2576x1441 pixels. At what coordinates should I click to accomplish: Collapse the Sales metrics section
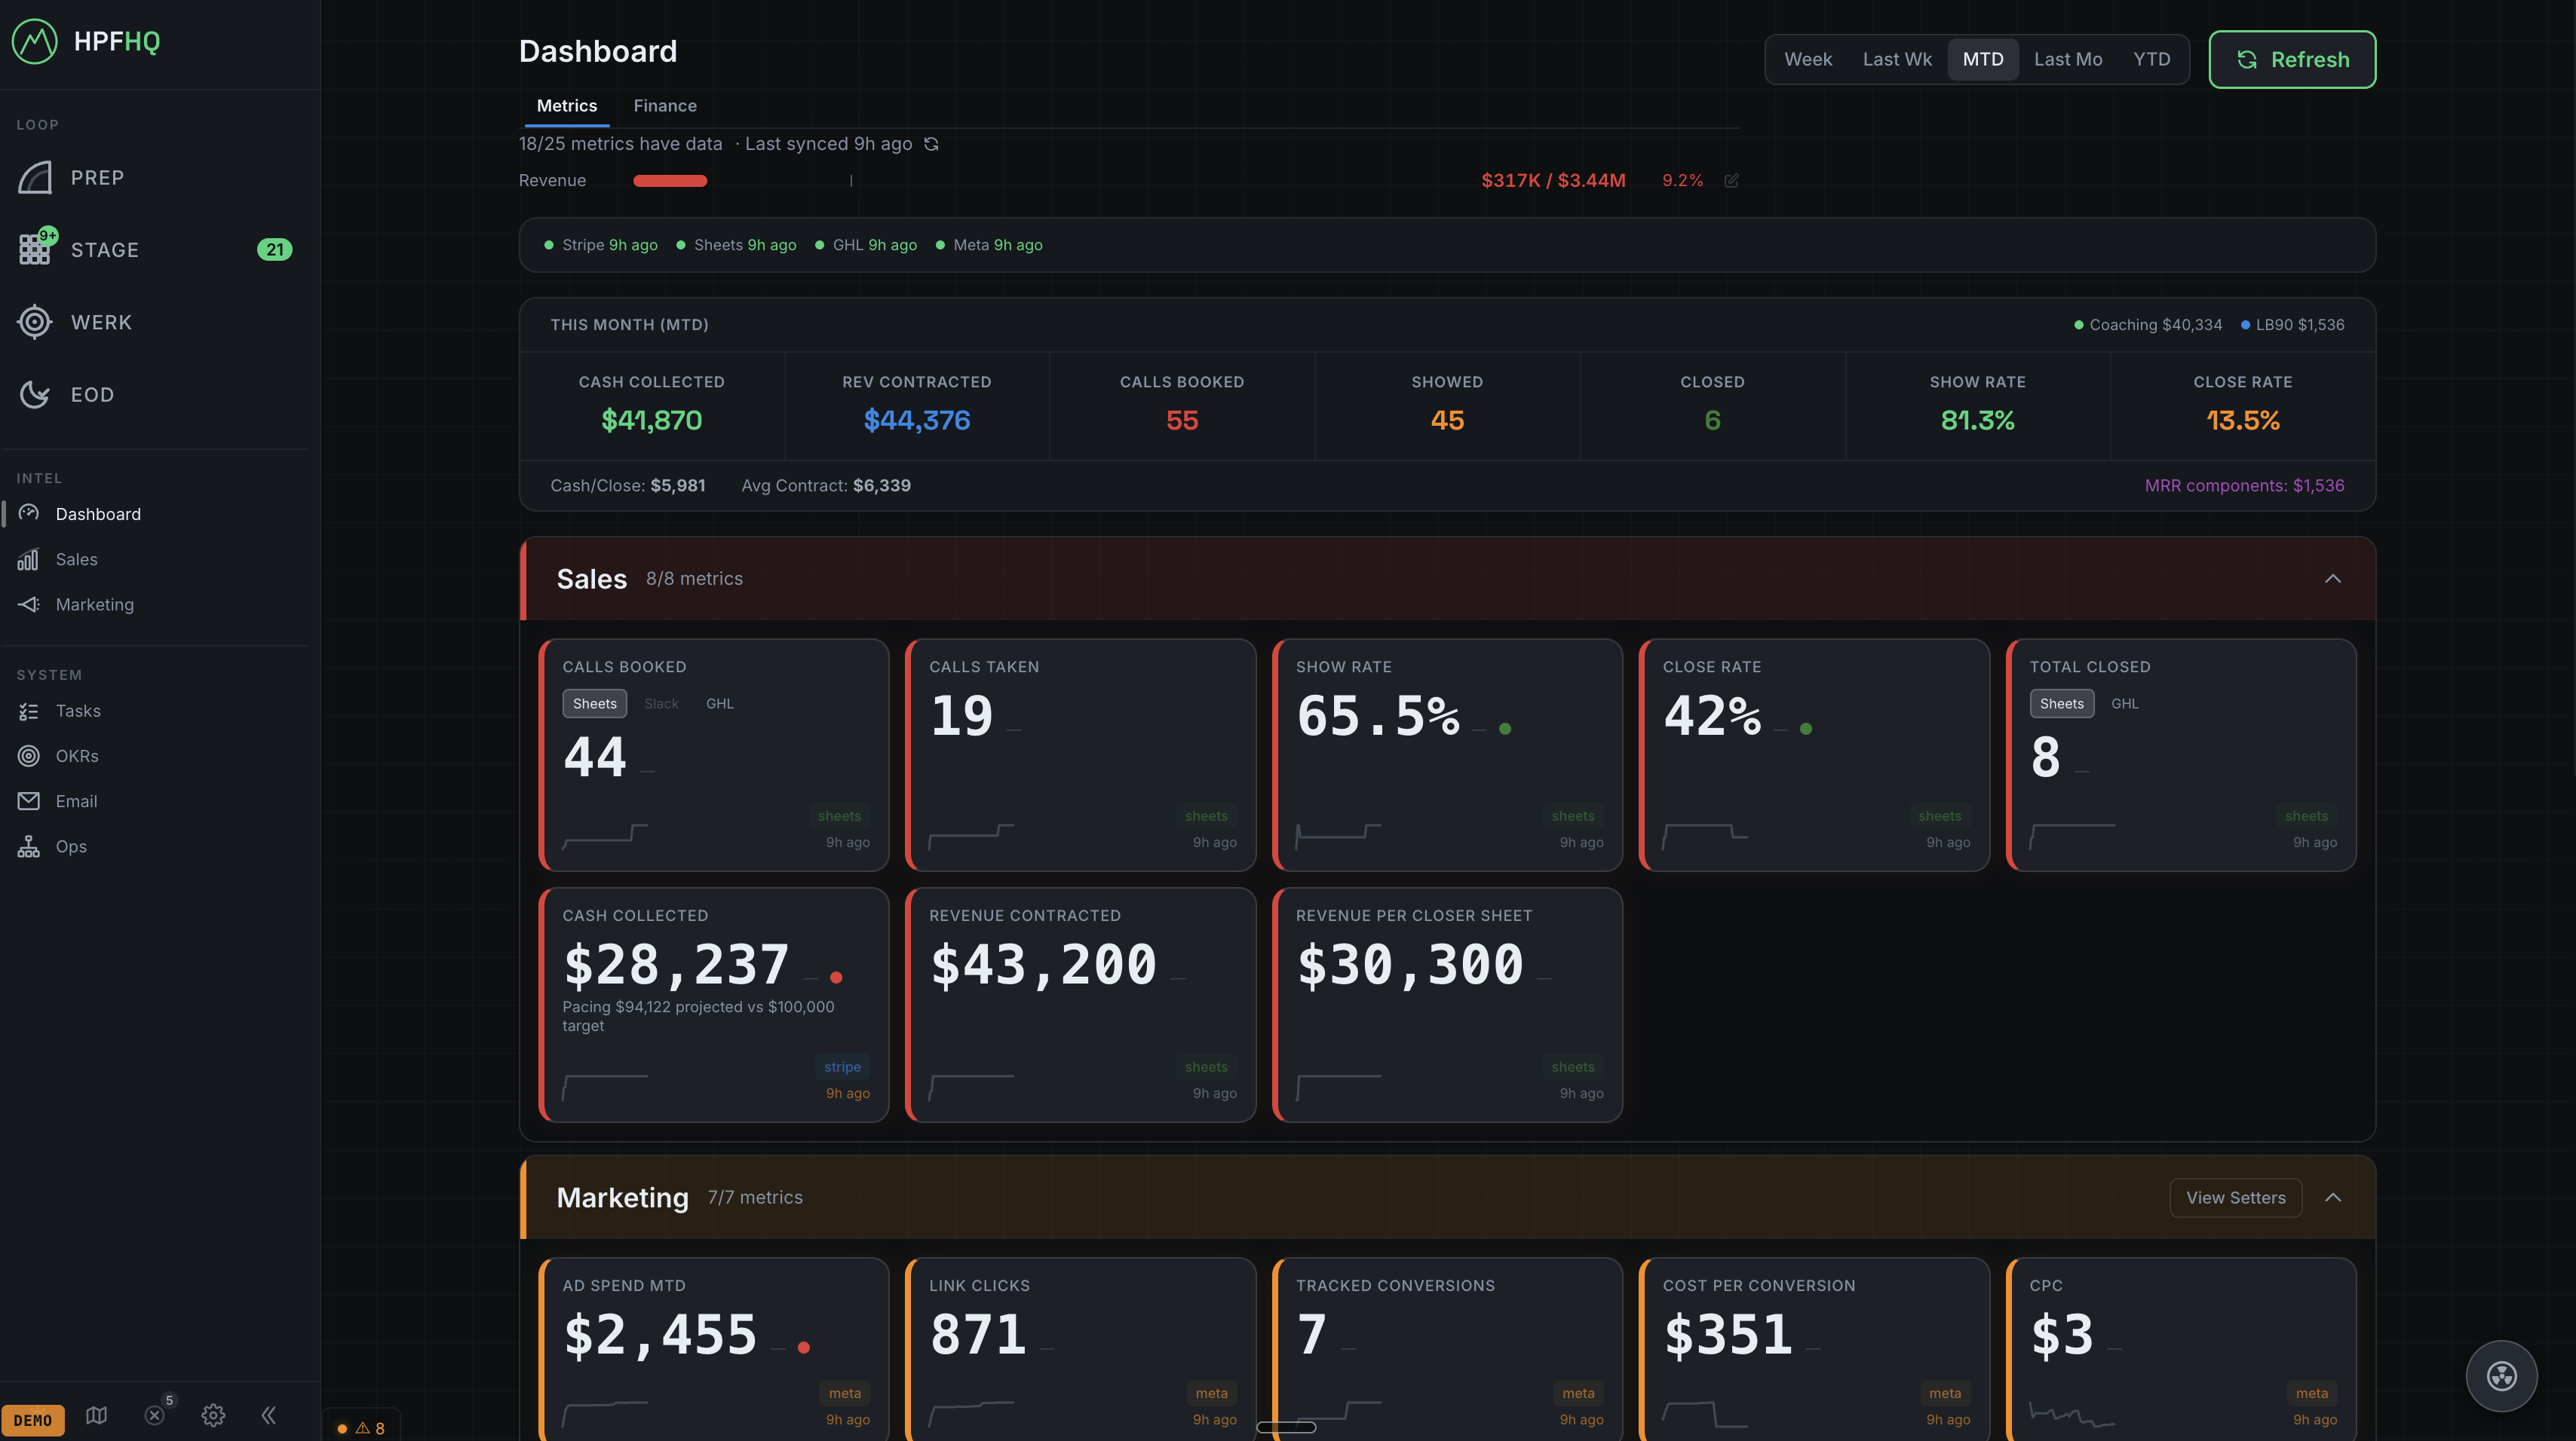[2333, 577]
